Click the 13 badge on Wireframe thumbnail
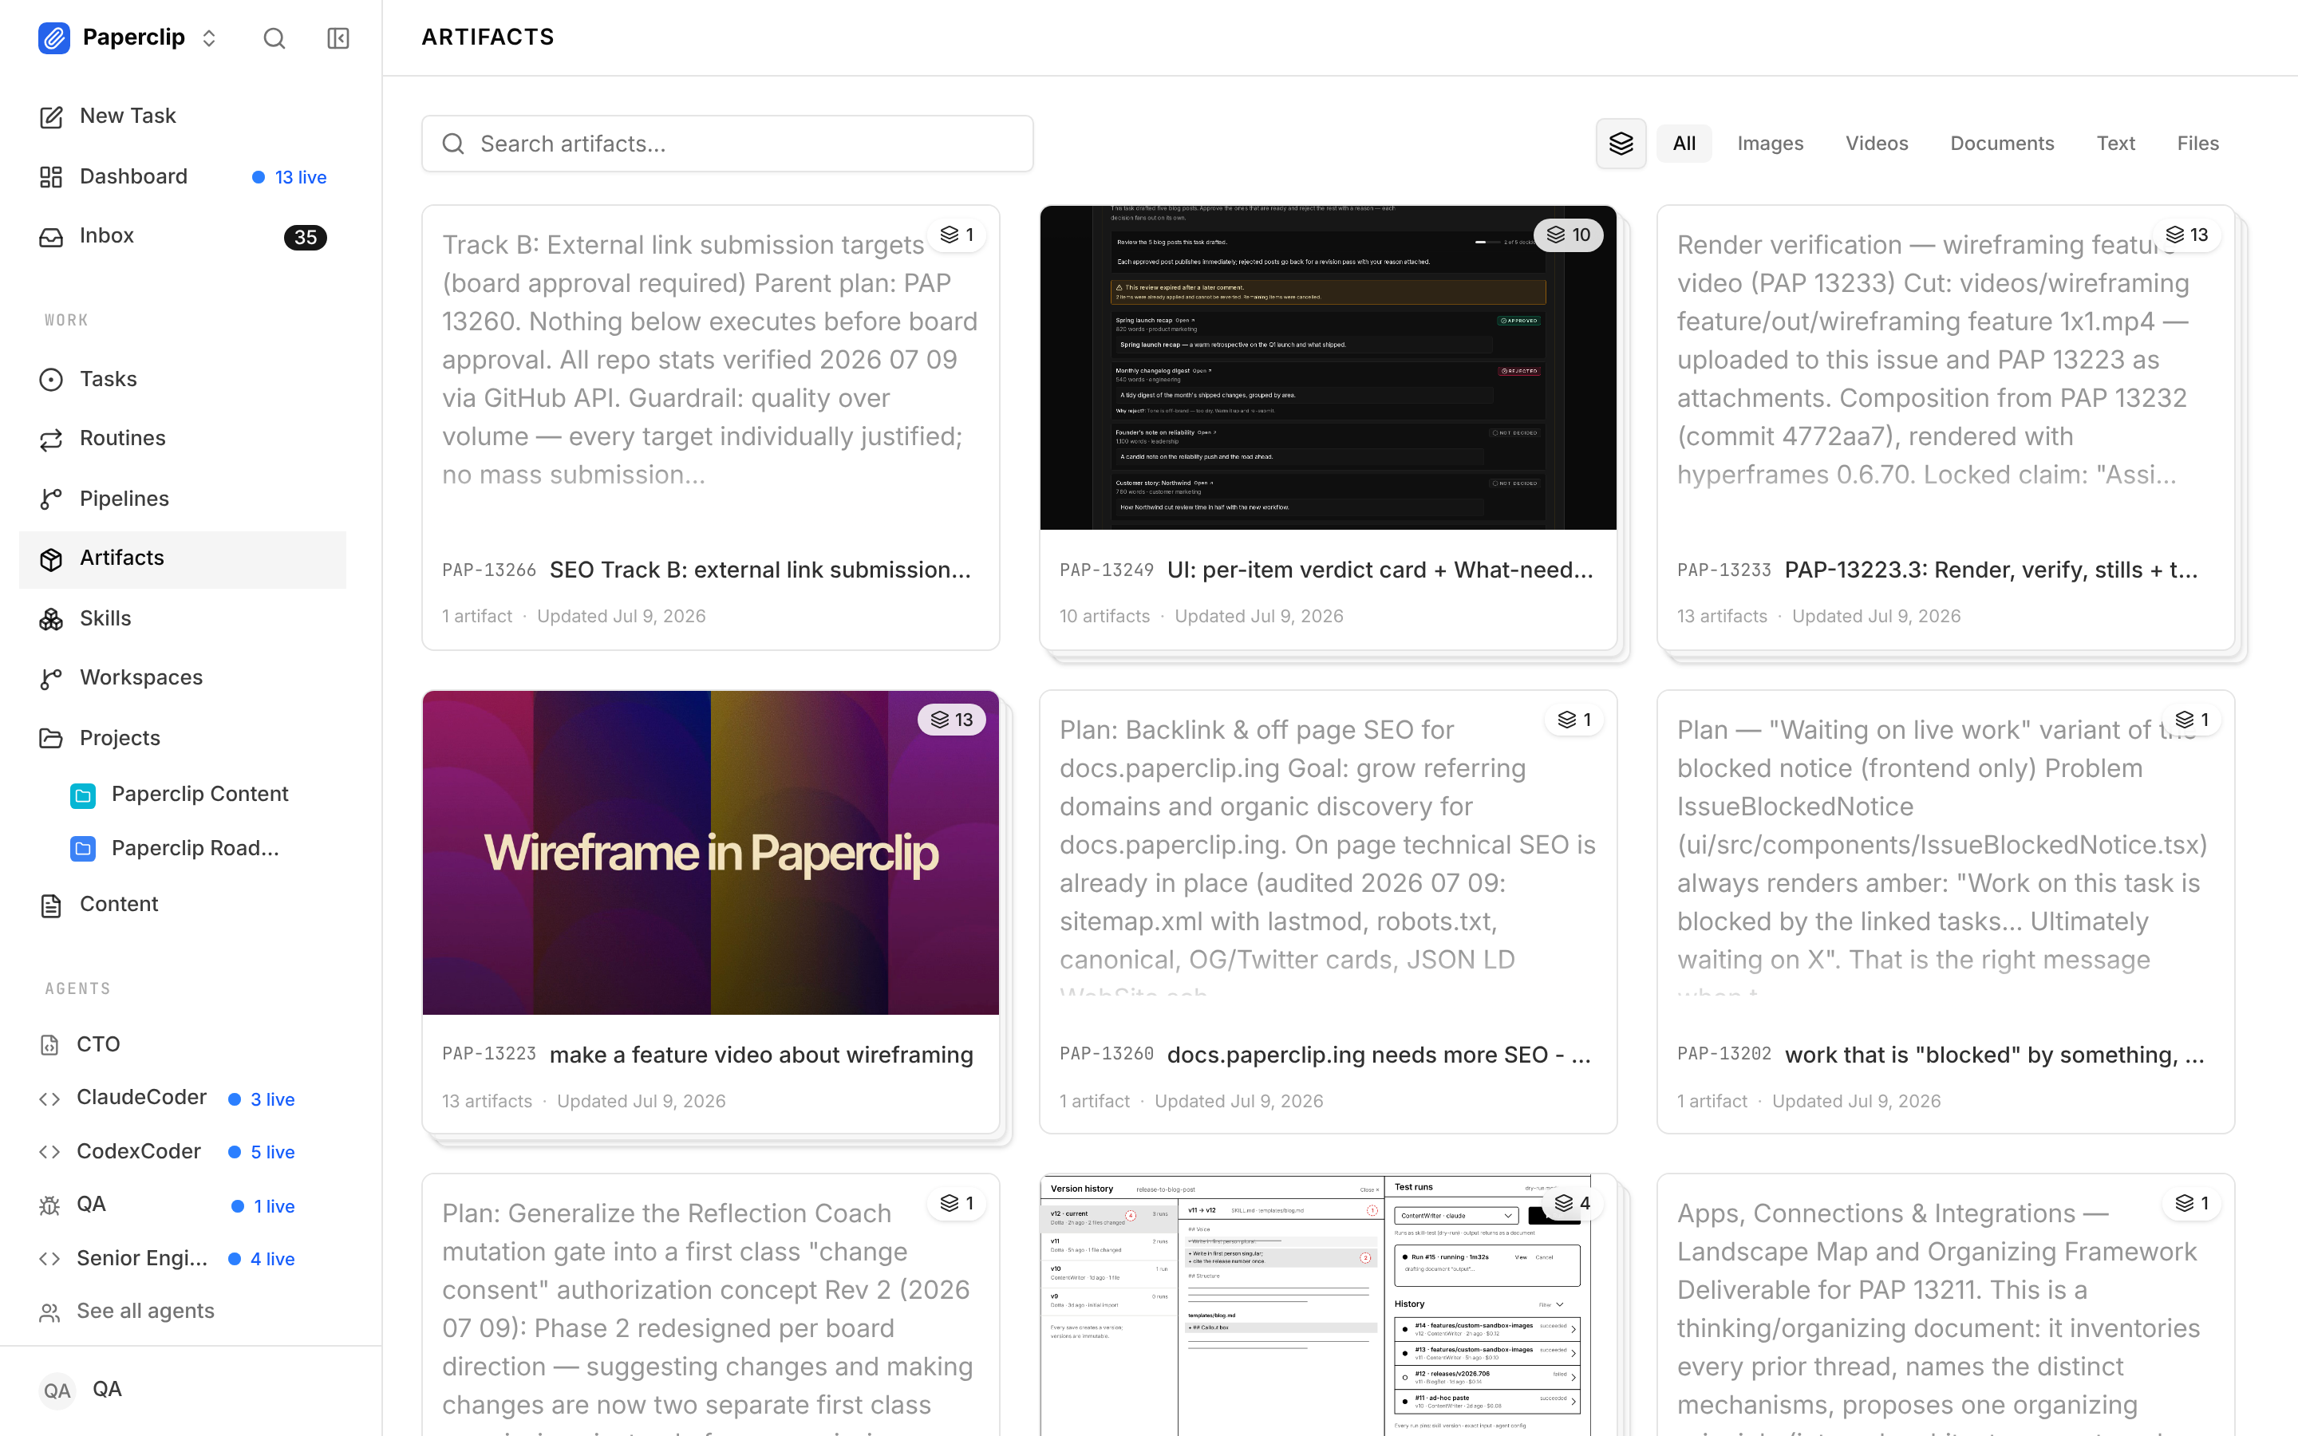This screenshot has height=1436, width=2298. 951,720
